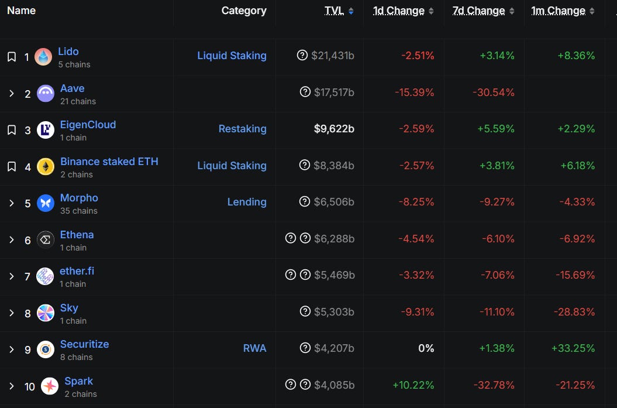
Task: Expand the Morpho row chevron
Action: [x=12, y=203]
